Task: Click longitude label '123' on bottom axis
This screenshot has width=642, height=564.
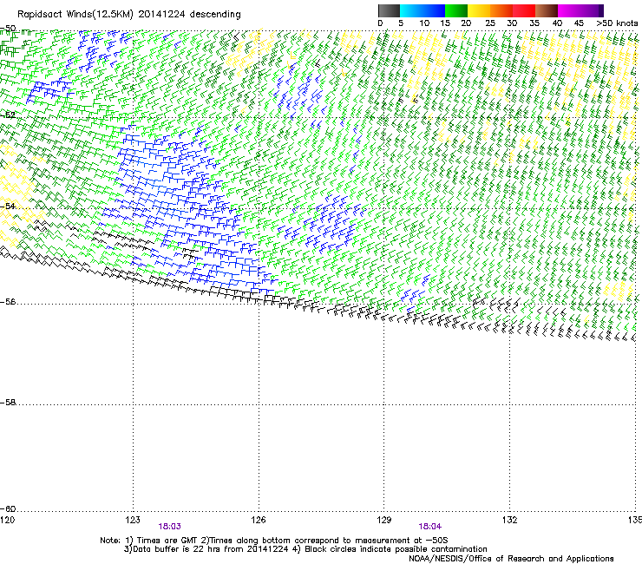Action: [x=133, y=520]
